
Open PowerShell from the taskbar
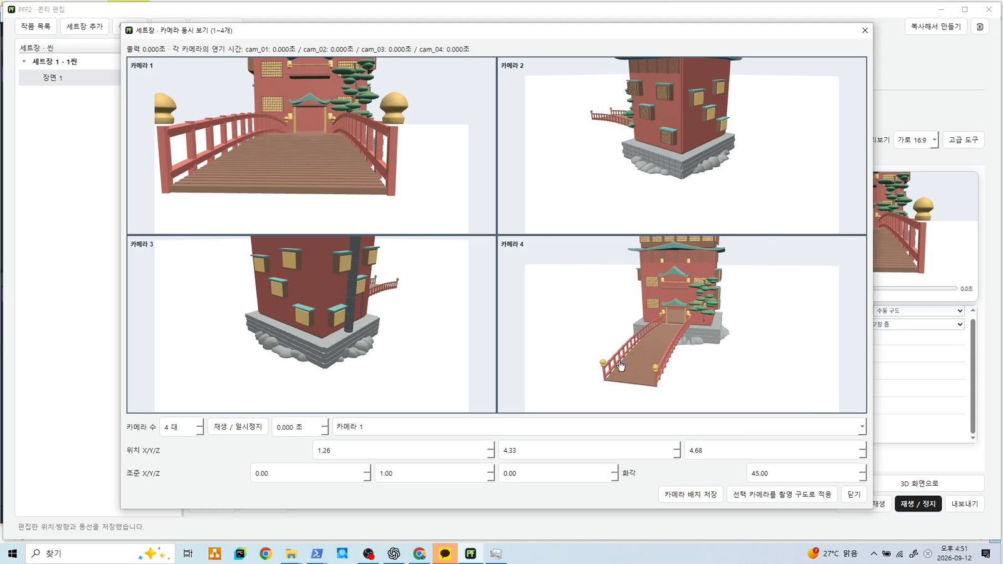coord(317,553)
